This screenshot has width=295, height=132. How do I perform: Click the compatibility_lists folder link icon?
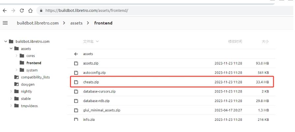point(16,77)
